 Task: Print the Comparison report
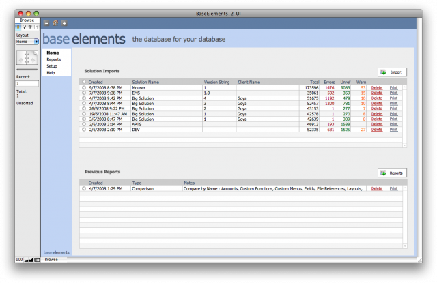[x=393, y=188]
